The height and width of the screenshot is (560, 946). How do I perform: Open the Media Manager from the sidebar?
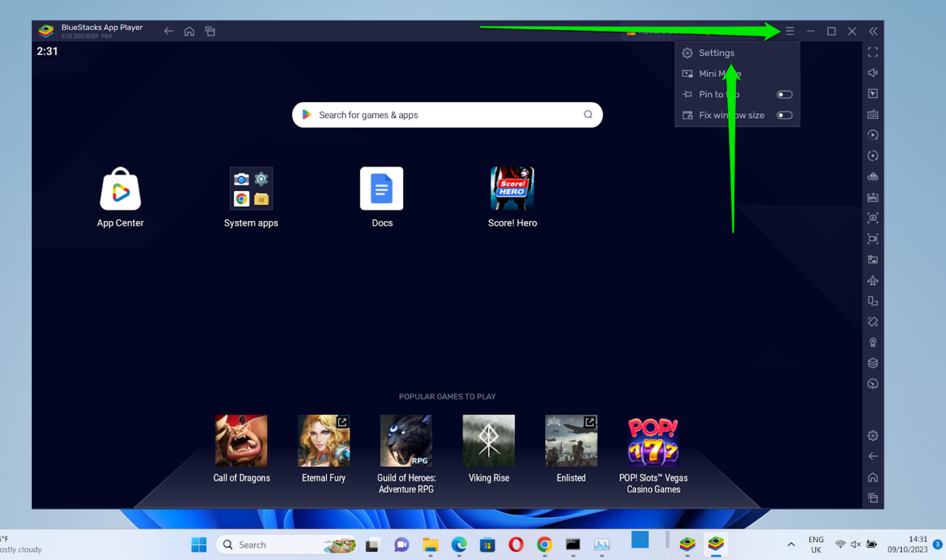click(873, 259)
